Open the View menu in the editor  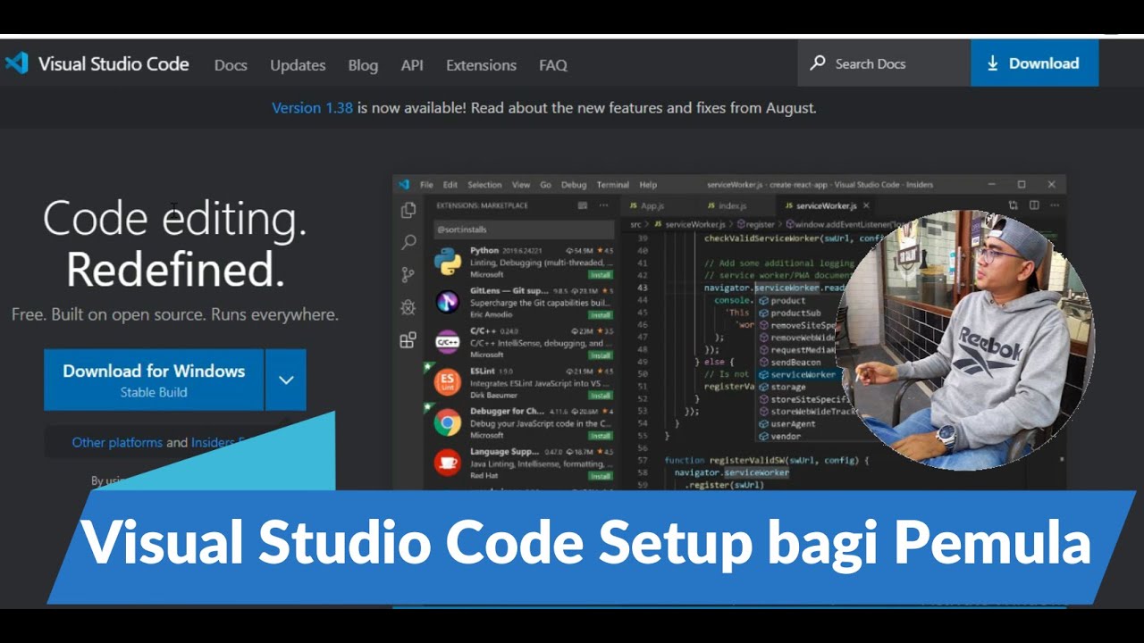click(521, 185)
